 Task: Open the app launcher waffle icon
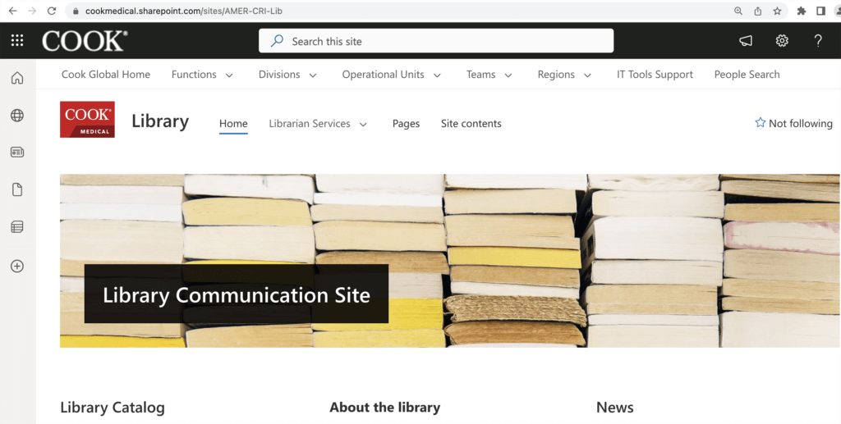(x=17, y=41)
